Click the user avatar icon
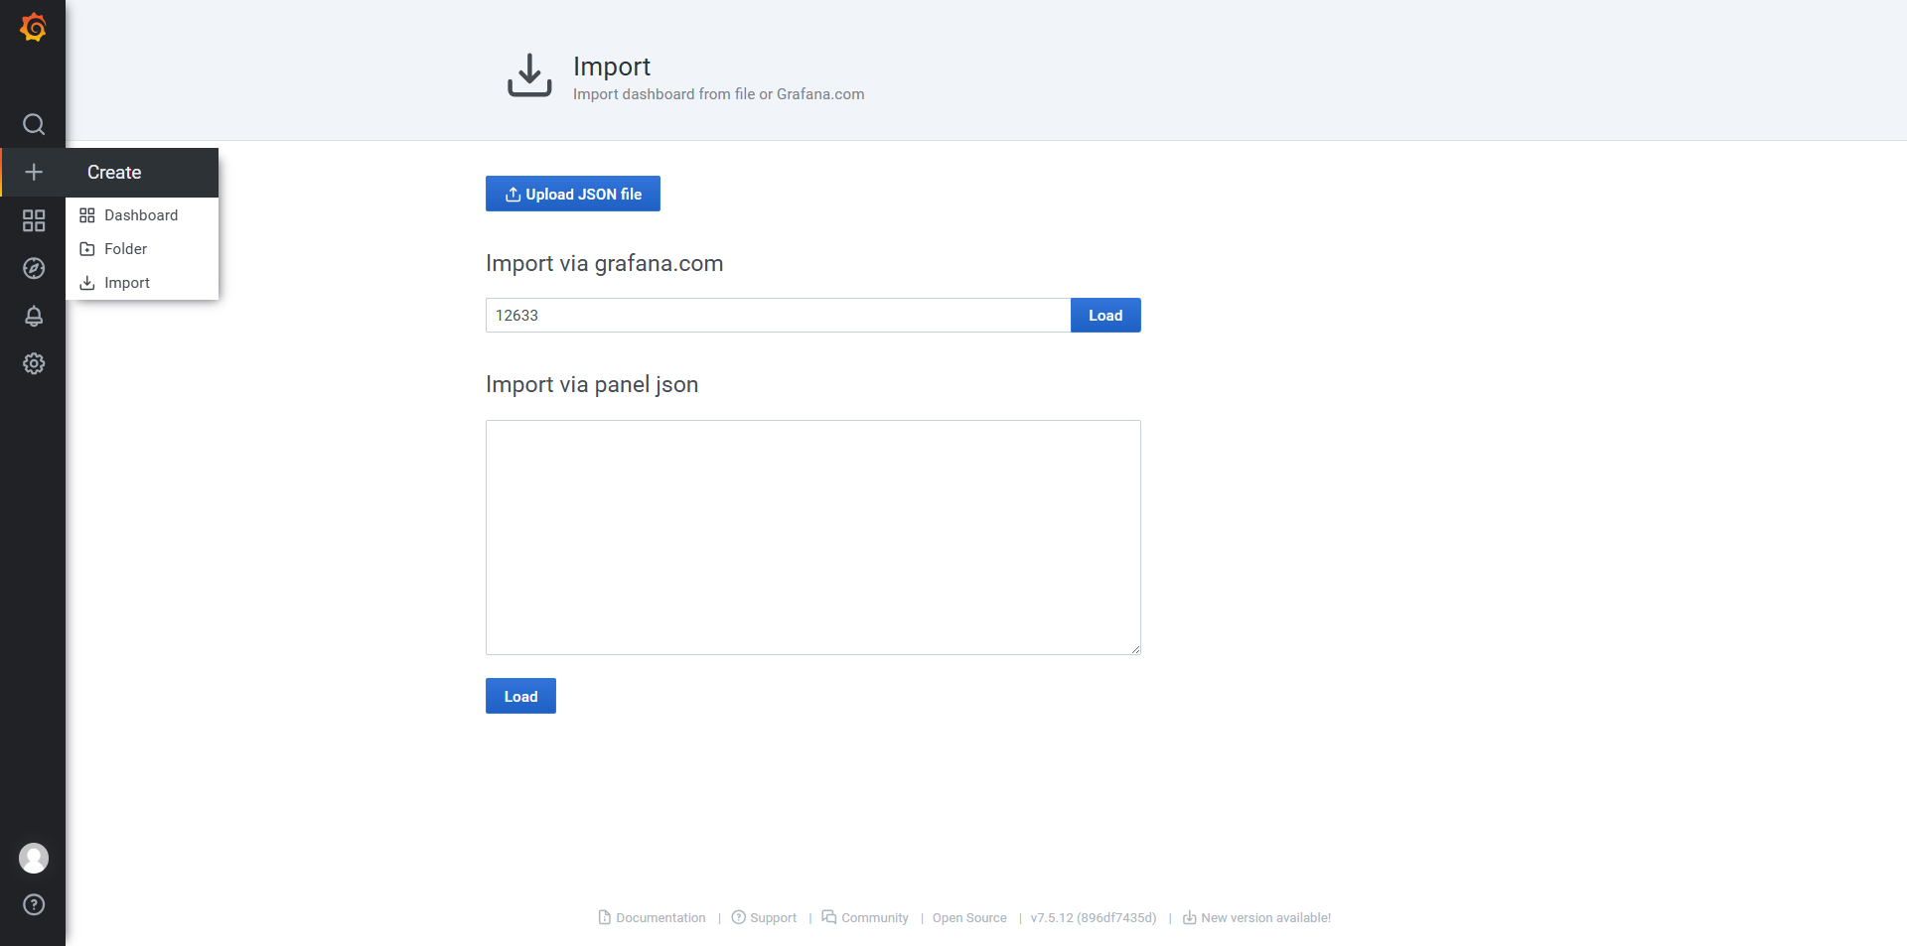Screen dimensions: 1907x946 coord(34,858)
